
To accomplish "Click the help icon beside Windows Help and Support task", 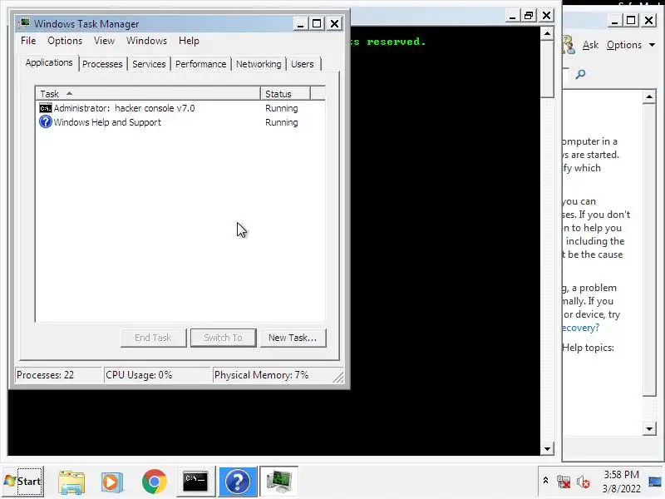I will (x=46, y=122).
